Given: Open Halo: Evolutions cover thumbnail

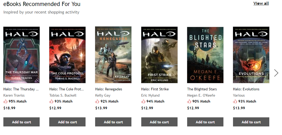Looking at the screenshot, I should coord(251,55).
